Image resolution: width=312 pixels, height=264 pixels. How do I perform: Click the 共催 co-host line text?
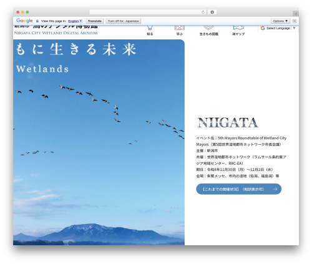click(241, 160)
